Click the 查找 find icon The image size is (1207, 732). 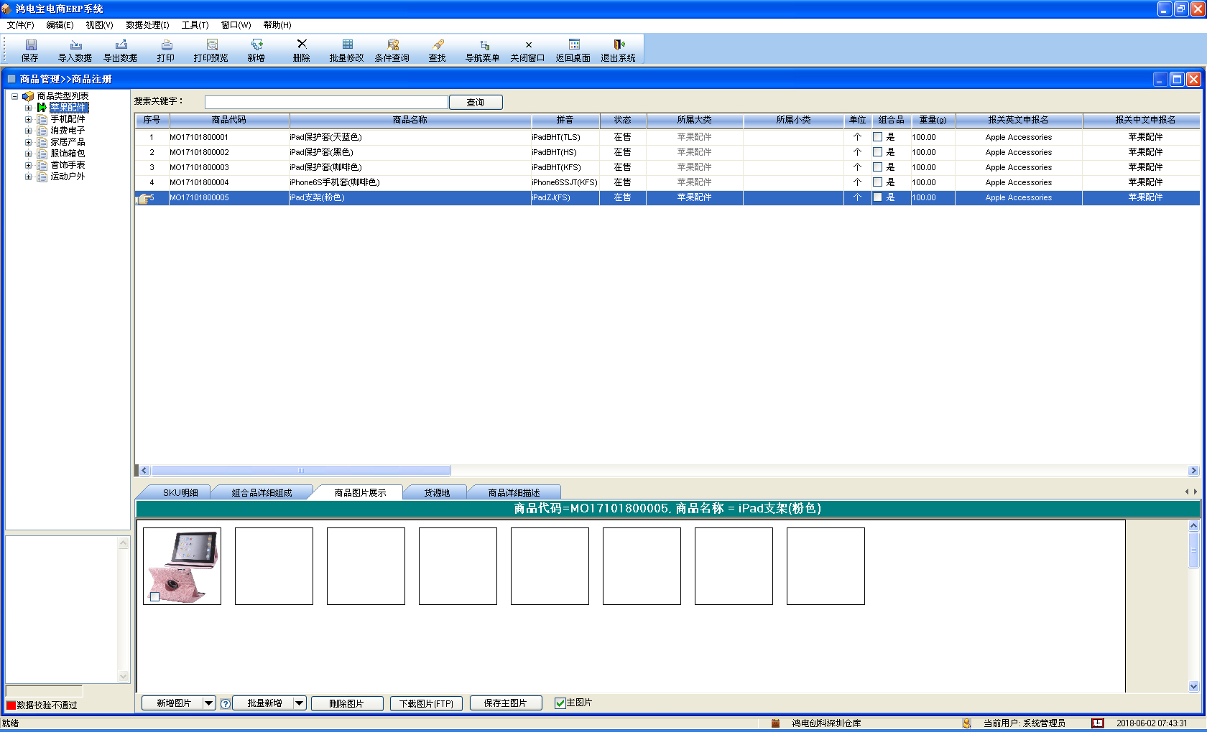(438, 44)
